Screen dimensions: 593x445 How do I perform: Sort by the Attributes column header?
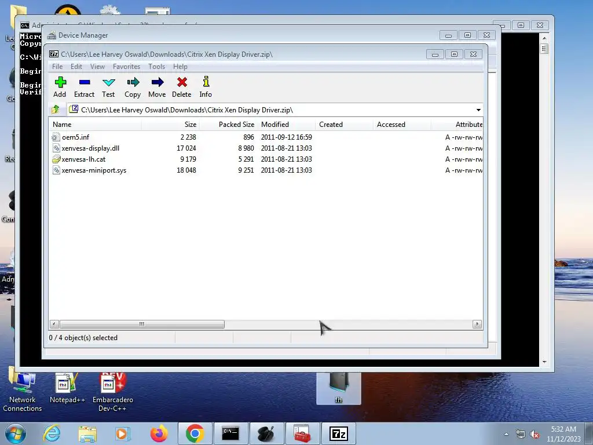click(x=457, y=125)
